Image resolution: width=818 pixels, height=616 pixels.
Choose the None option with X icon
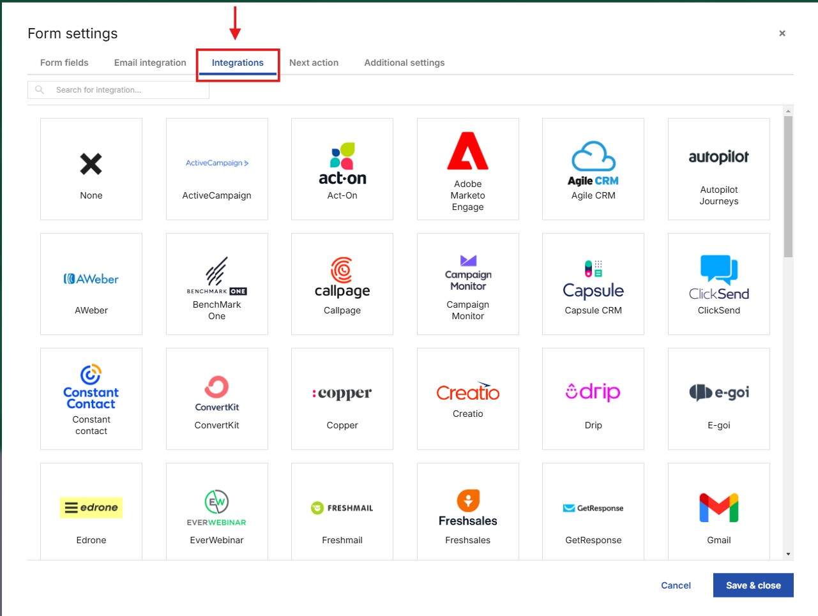(x=91, y=169)
